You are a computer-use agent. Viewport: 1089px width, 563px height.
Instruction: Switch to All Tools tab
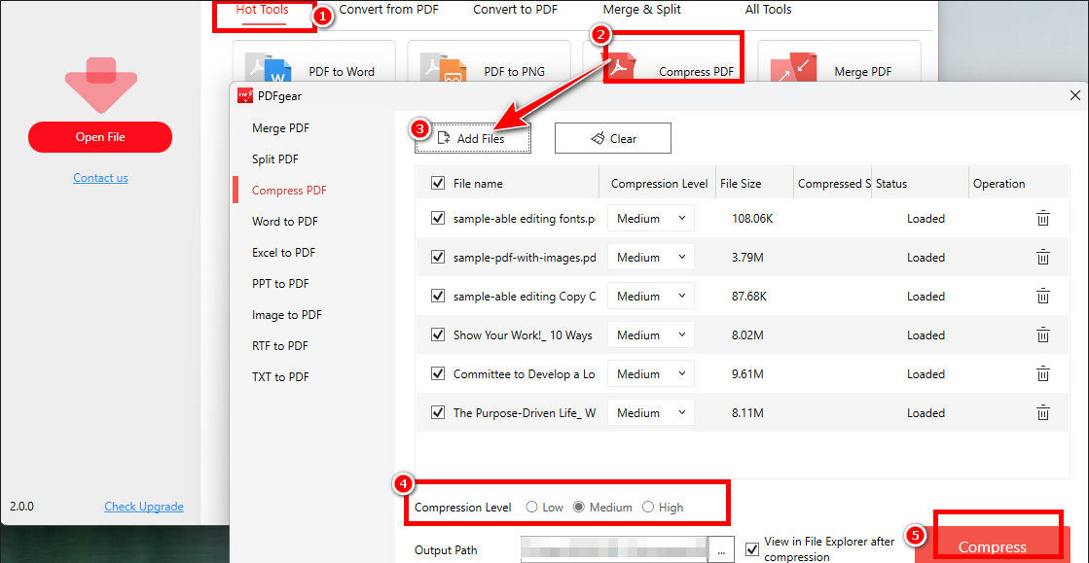click(768, 10)
